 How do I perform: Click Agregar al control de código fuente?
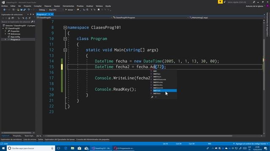[251, 143]
